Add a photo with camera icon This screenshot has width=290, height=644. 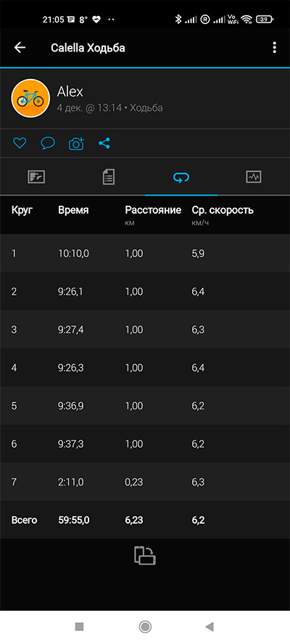coord(76,143)
